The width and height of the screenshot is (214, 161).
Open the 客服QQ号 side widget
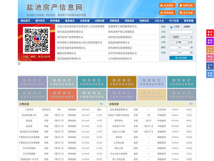click(210, 58)
